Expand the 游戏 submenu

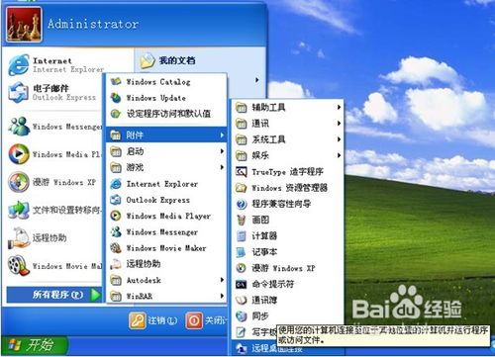pos(166,167)
